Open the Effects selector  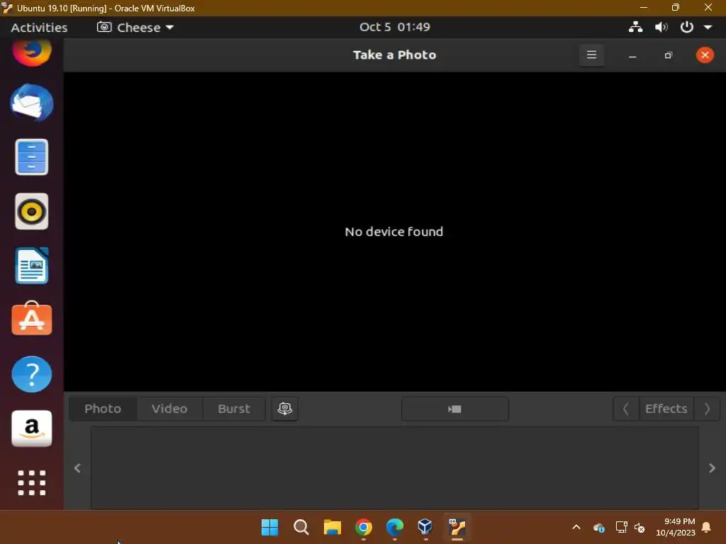coord(666,409)
